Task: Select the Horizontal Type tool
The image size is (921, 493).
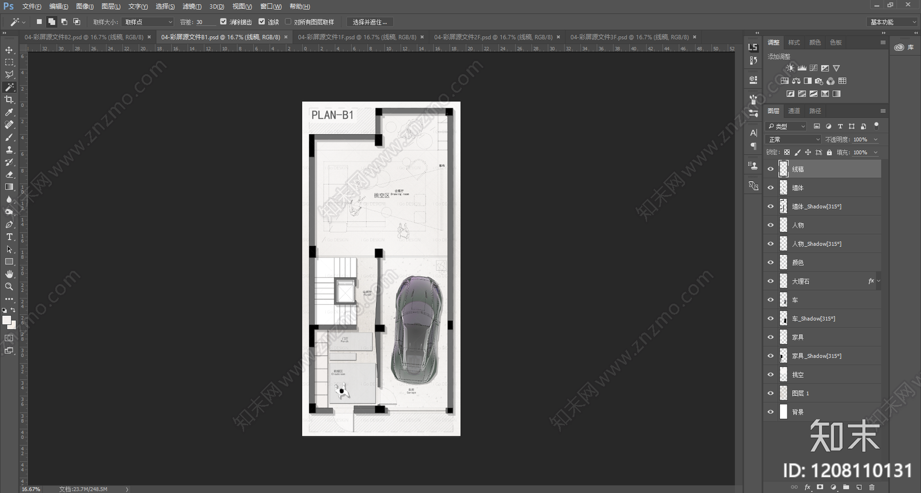Action: coord(9,237)
